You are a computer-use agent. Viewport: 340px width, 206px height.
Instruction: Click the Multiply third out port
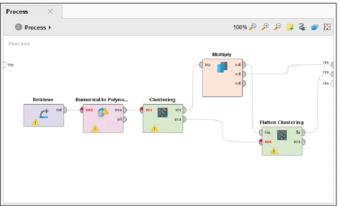[x=244, y=84]
